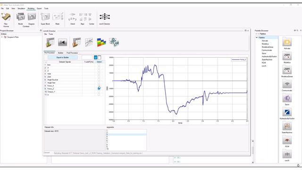Open the StateMachine palette folder icon
The height and width of the screenshot is (170, 302).
tap(287, 126)
